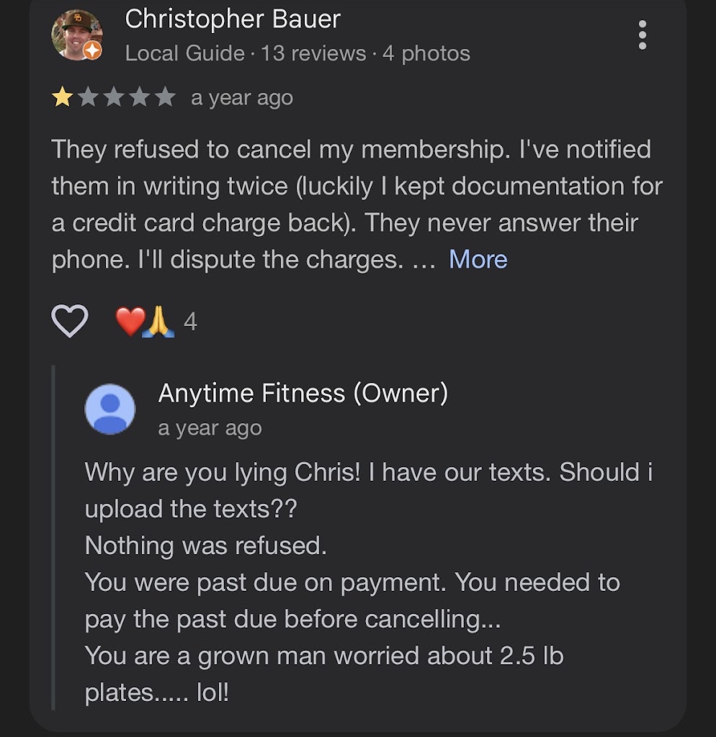Click the "13 reviews" reviewer stats text
The height and width of the screenshot is (737, 716).
(313, 53)
